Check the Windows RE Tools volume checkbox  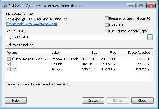click(x=9, y=59)
